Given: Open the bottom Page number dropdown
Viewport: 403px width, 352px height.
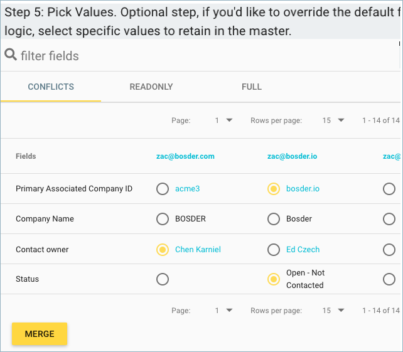Looking at the screenshot, I should (223, 311).
